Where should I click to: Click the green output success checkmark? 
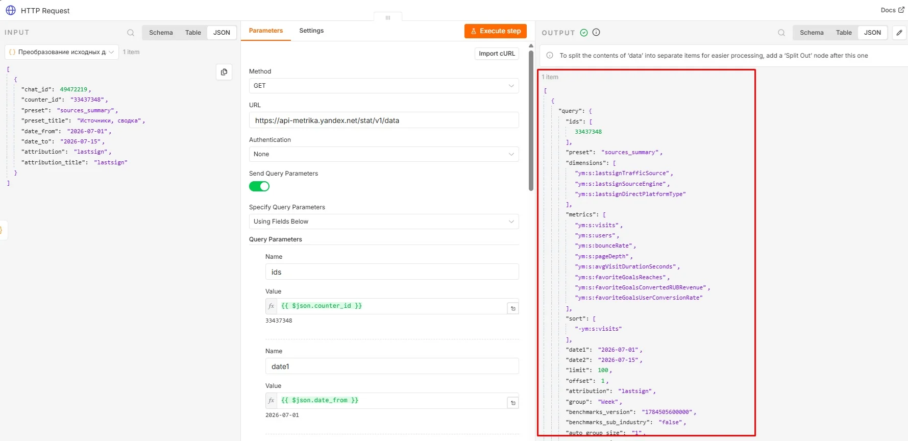[584, 33]
